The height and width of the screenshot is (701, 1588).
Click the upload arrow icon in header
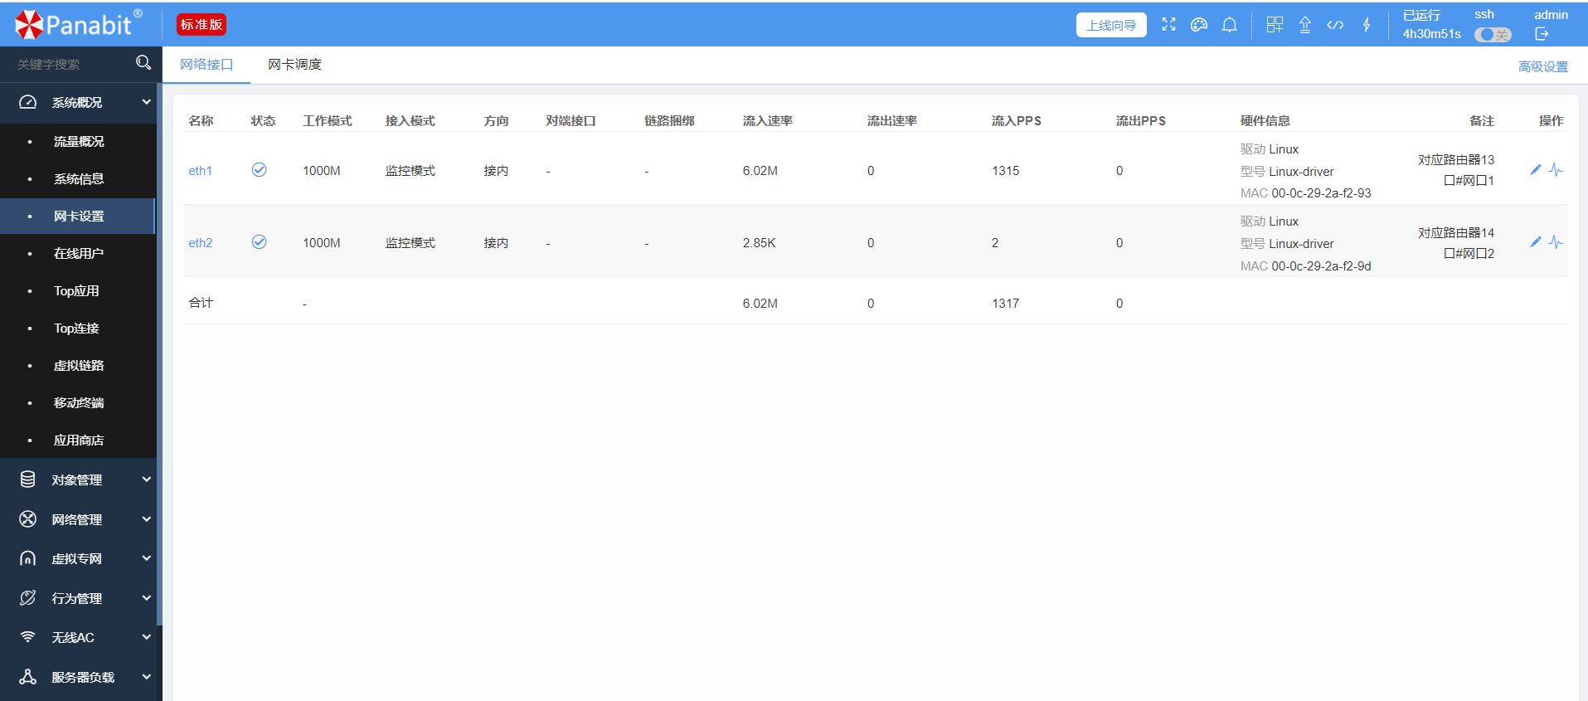pos(1304,25)
